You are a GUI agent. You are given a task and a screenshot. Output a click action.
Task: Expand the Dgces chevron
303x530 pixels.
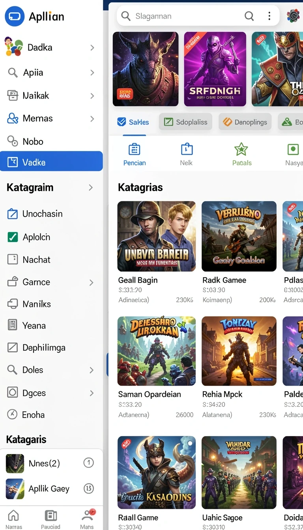coord(92,393)
